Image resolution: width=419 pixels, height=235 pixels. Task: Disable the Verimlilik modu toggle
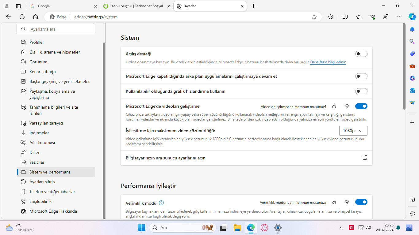tap(361, 202)
